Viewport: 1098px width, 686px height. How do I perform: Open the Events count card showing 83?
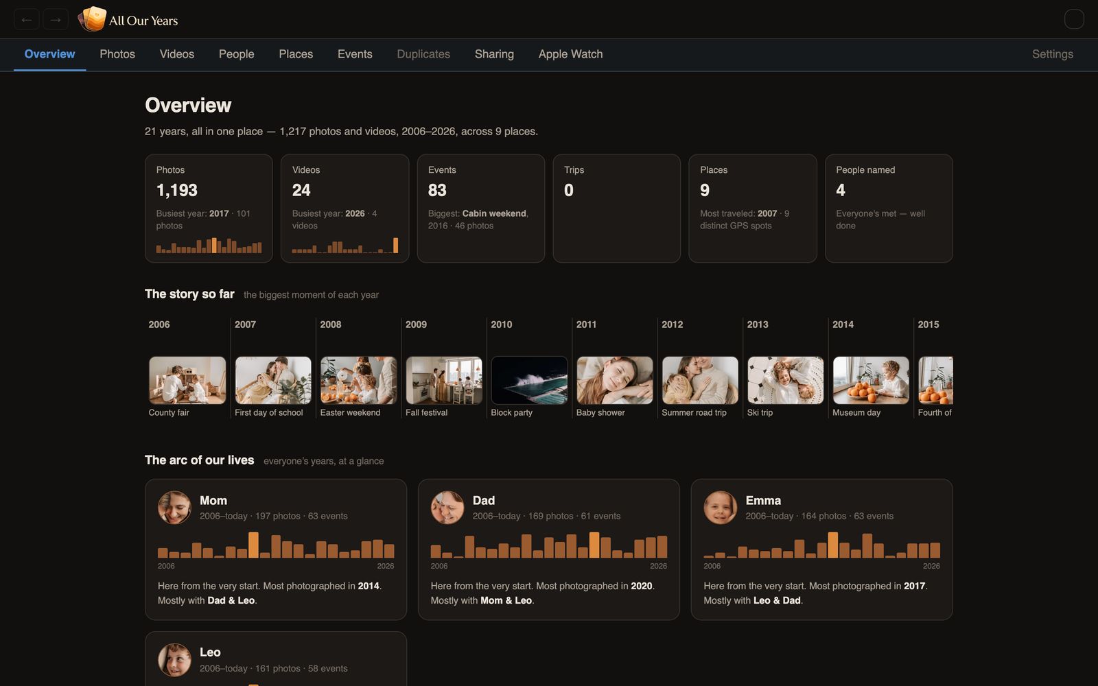pos(481,208)
